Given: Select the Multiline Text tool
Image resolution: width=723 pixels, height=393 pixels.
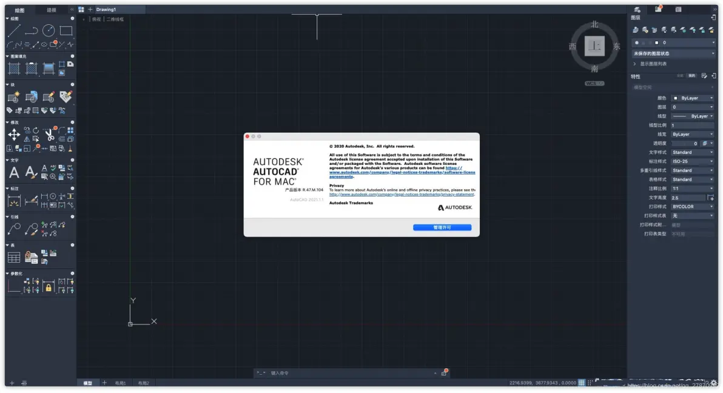Looking at the screenshot, I should 13,173.
